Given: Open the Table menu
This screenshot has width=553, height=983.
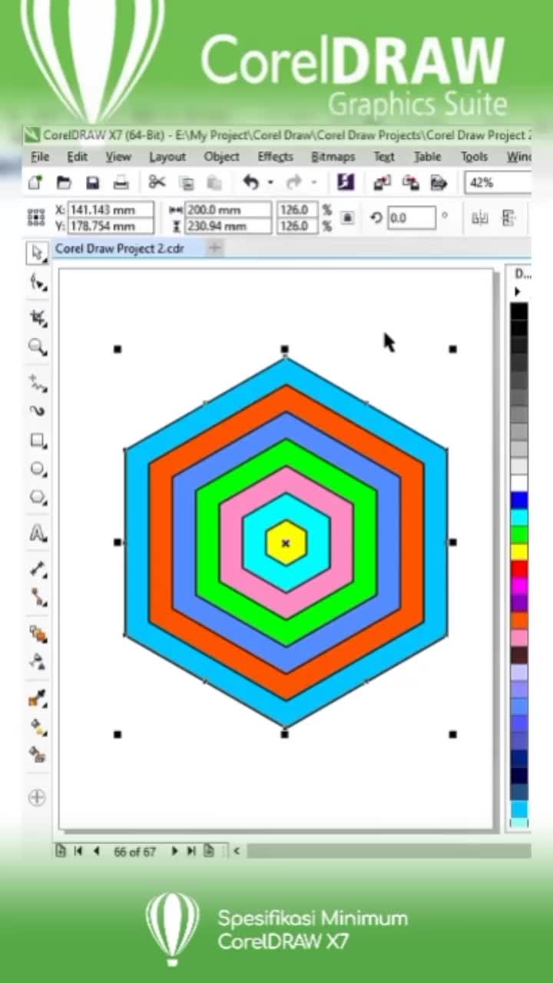Looking at the screenshot, I should [x=428, y=157].
